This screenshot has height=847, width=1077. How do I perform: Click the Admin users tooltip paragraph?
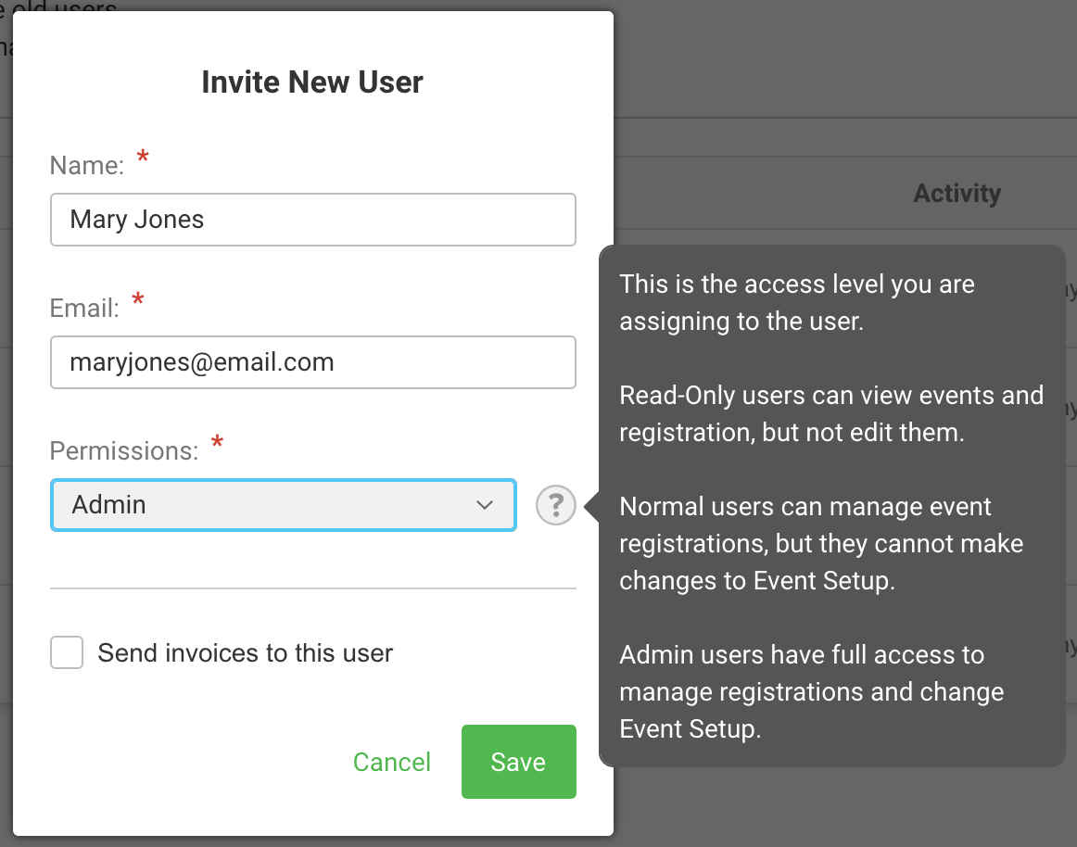coord(811,691)
